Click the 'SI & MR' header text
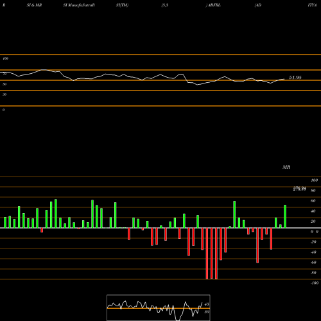The width and height of the screenshot is (321, 321). point(34,5)
